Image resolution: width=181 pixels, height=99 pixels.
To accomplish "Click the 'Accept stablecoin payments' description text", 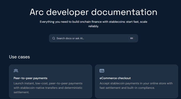I will coord(136,86).
